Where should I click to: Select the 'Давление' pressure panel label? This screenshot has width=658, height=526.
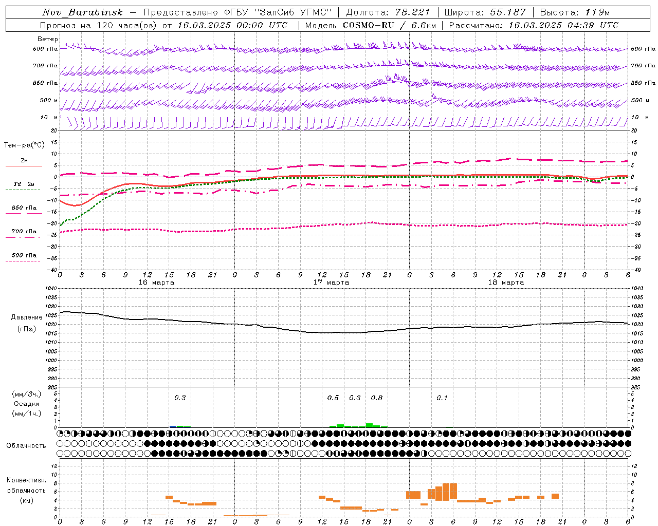[27, 317]
